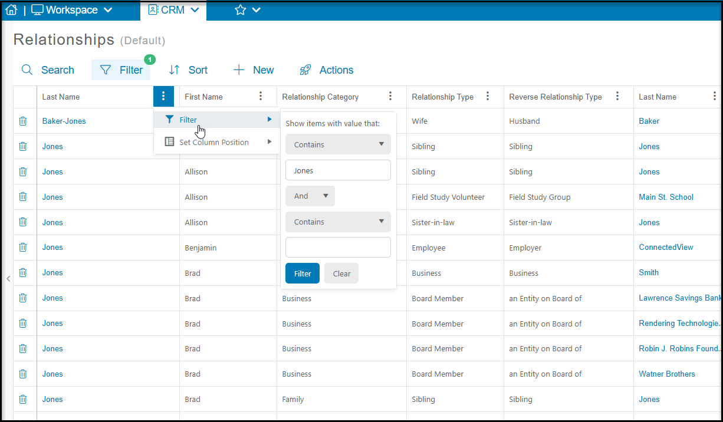Delete the Watner Brothers relationship row
Viewport: 723px width, 422px height.
[x=22, y=374]
